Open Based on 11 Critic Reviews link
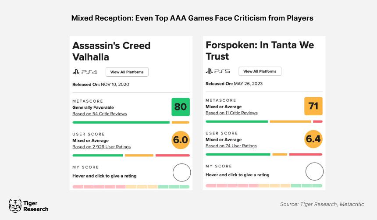 pyautogui.click(x=231, y=113)
